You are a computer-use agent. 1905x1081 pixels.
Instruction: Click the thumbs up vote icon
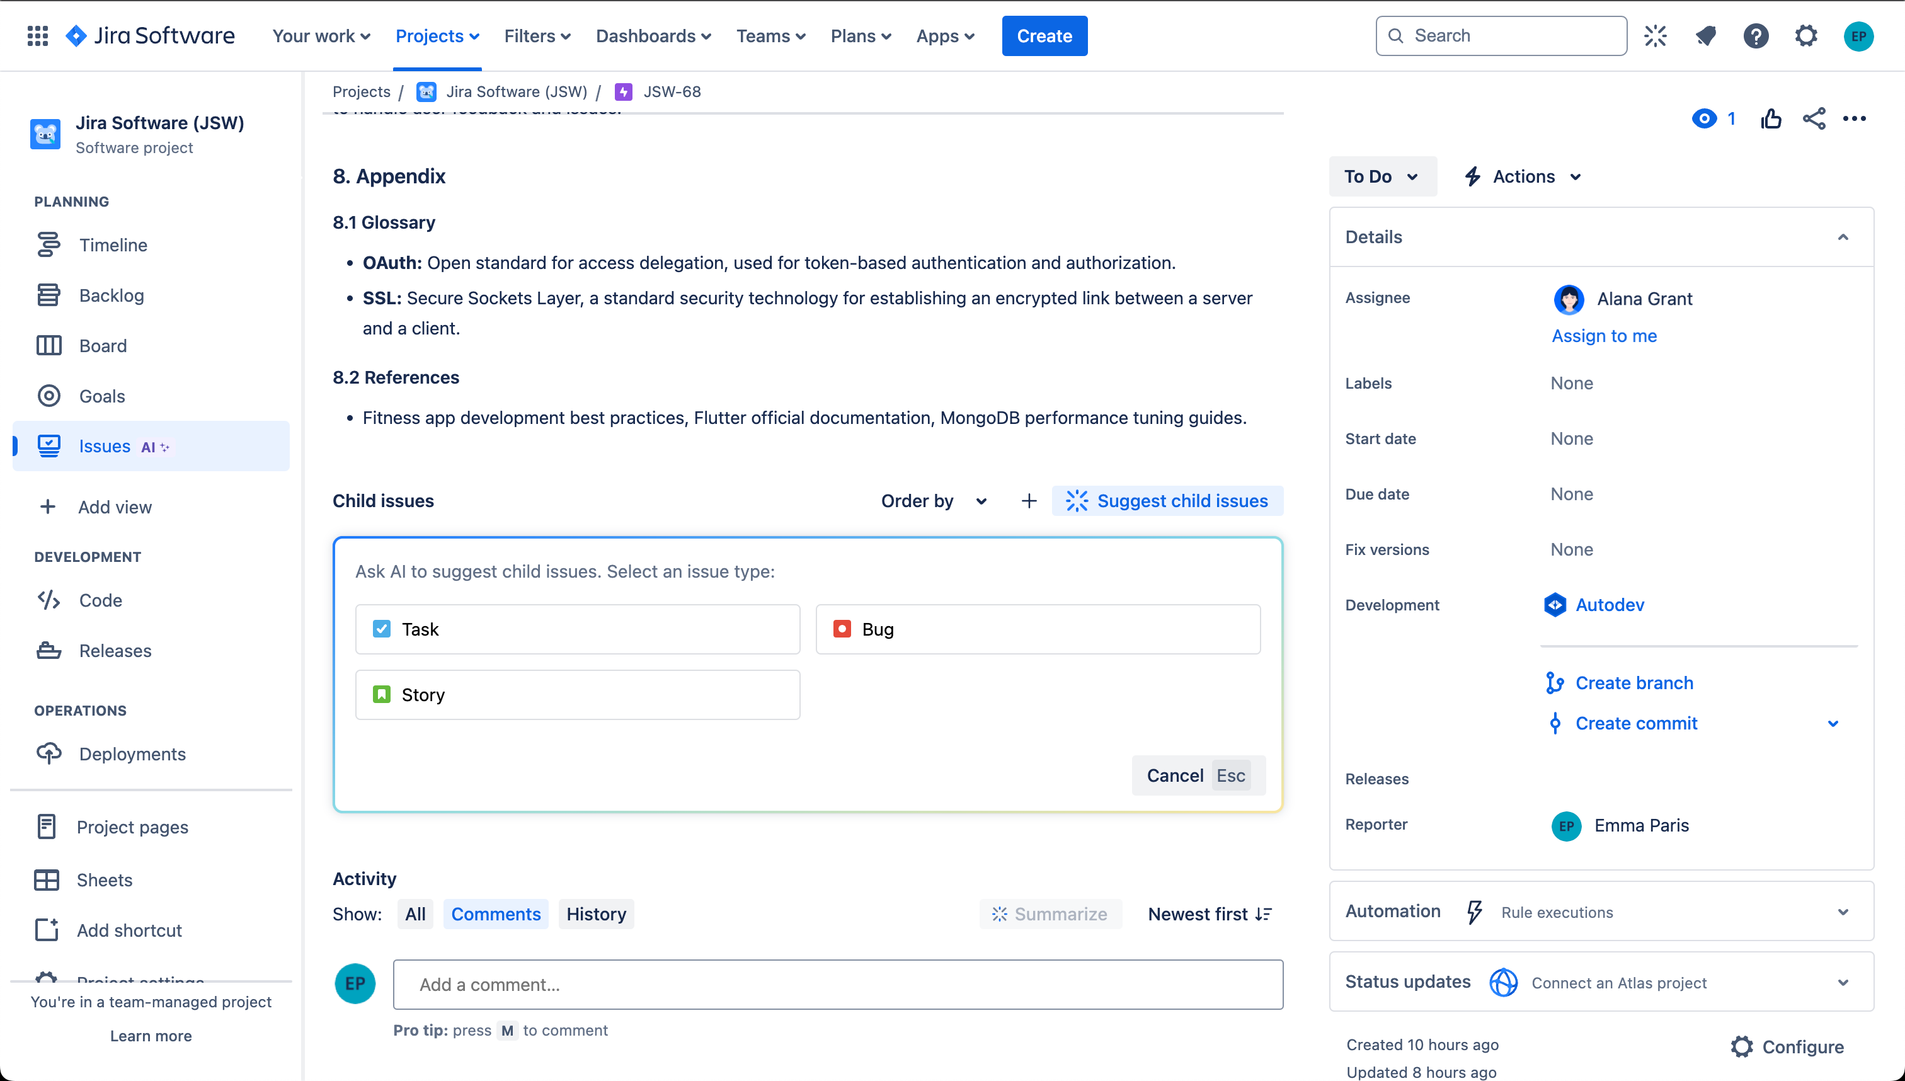pyautogui.click(x=1771, y=119)
